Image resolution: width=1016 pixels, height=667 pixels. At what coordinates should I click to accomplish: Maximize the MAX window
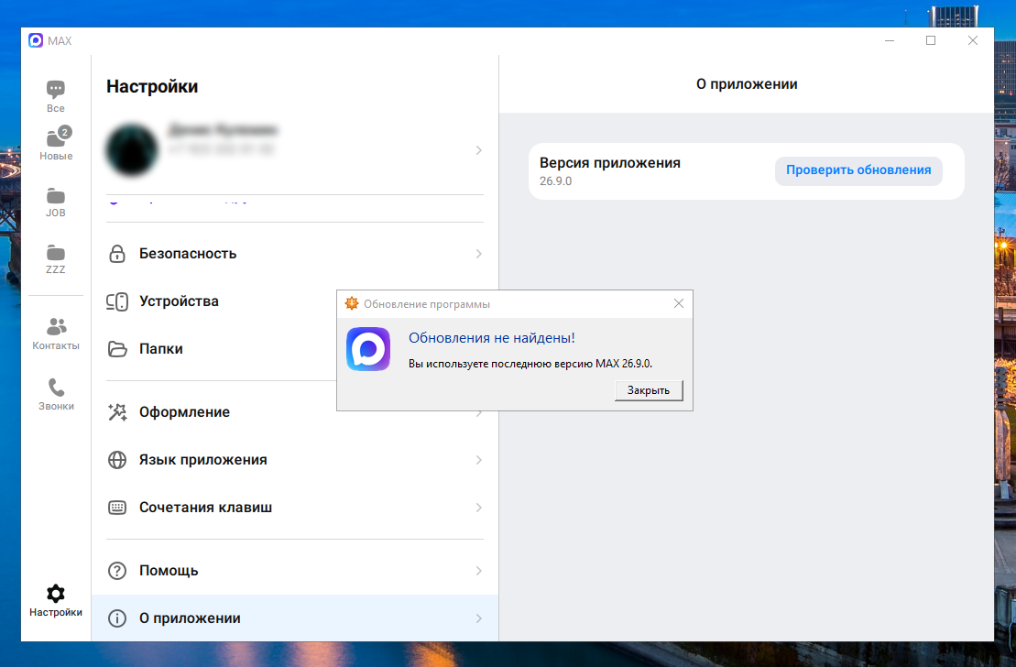931,41
